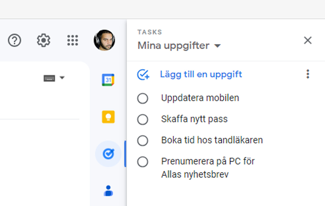Open the Google apps grid

click(73, 40)
